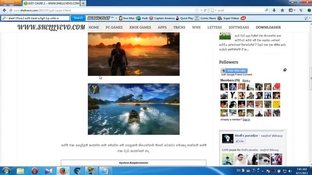
Task: Open Visual Studio icon on taskbar
Action: 49,171
